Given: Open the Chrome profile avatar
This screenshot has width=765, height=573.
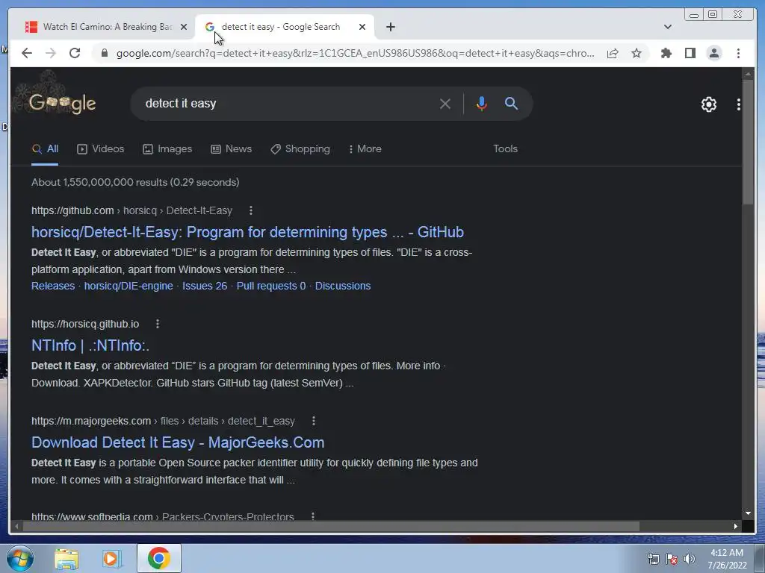Looking at the screenshot, I should pyautogui.click(x=713, y=53).
